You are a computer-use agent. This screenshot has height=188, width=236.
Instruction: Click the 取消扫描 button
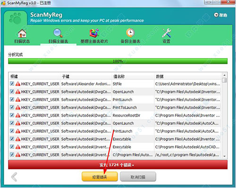138,177
